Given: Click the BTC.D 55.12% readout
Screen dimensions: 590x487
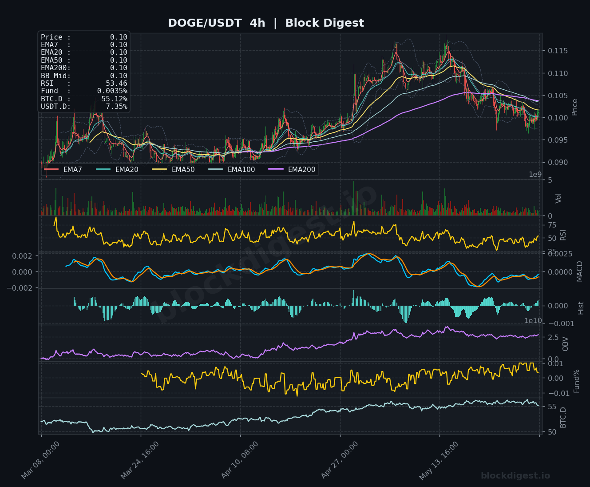Looking at the screenshot, I should coord(84,99).
